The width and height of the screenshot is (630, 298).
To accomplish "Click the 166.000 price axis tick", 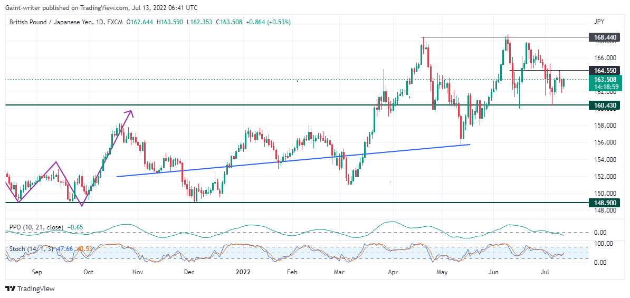I will 605,58.
